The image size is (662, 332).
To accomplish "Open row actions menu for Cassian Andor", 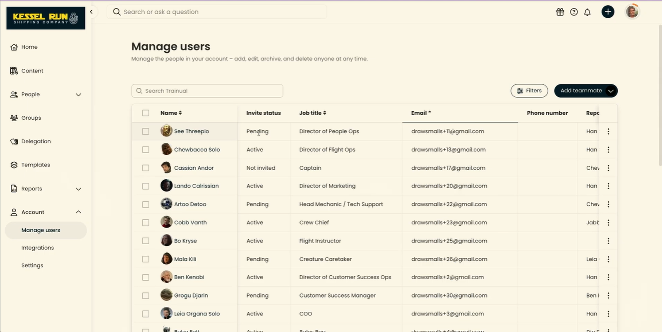I will [x=608, y=168].
